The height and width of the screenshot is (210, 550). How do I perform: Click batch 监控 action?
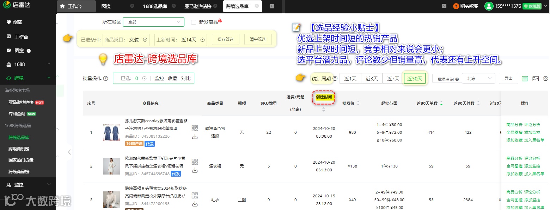coord(159,78)
